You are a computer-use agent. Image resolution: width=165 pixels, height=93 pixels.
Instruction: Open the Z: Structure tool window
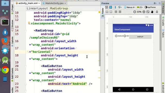click(12, 26)
